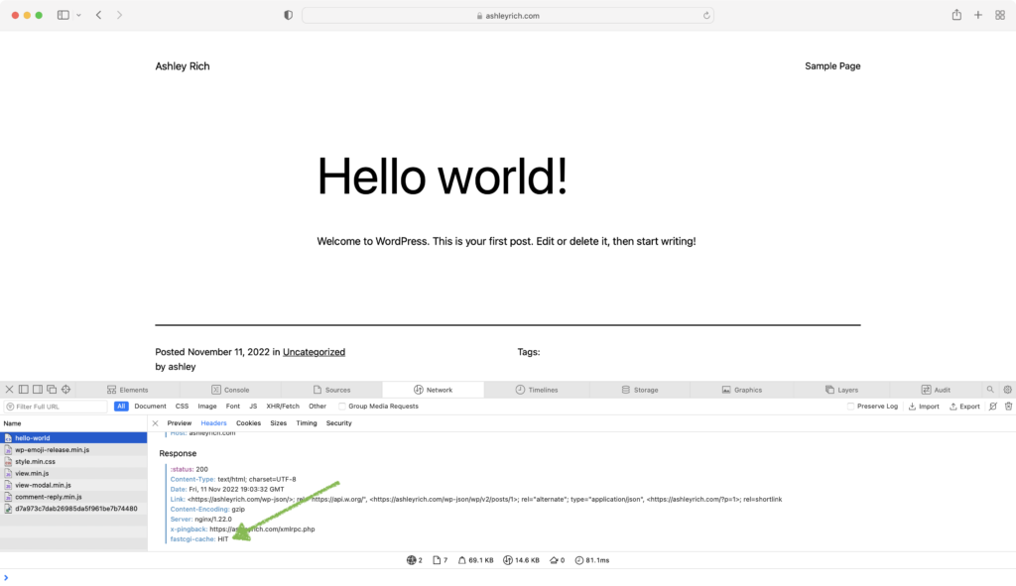Open Safari's Privacy Report shield icon

pos(287,15)
